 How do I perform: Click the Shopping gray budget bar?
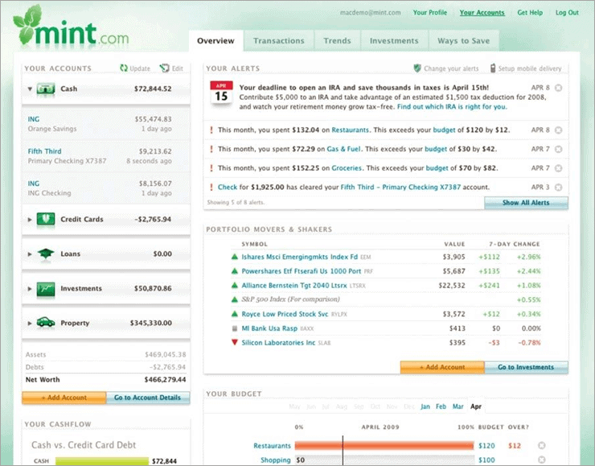coord(384,460)
